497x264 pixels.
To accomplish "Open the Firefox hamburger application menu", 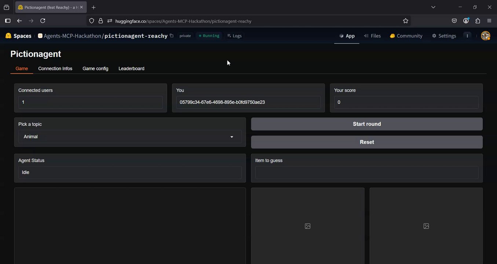I will pyautogui.click(x=489, y=21).
